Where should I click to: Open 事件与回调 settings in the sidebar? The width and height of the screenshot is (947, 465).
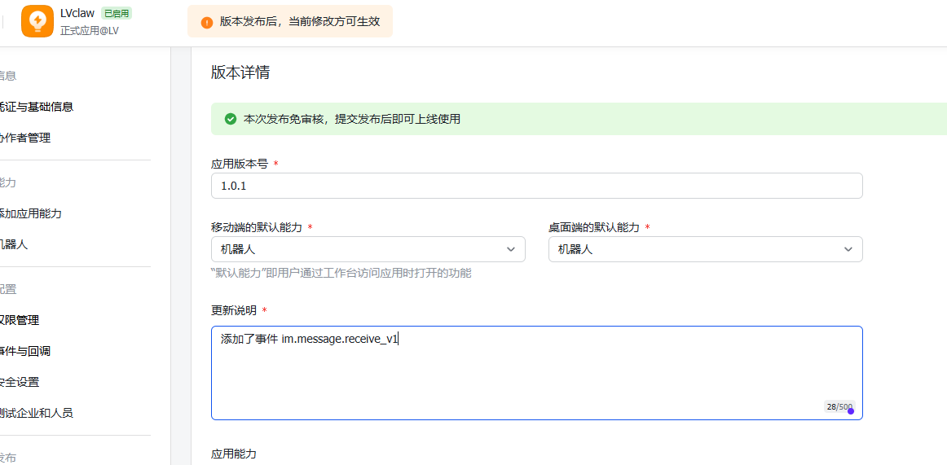[25, 351]
